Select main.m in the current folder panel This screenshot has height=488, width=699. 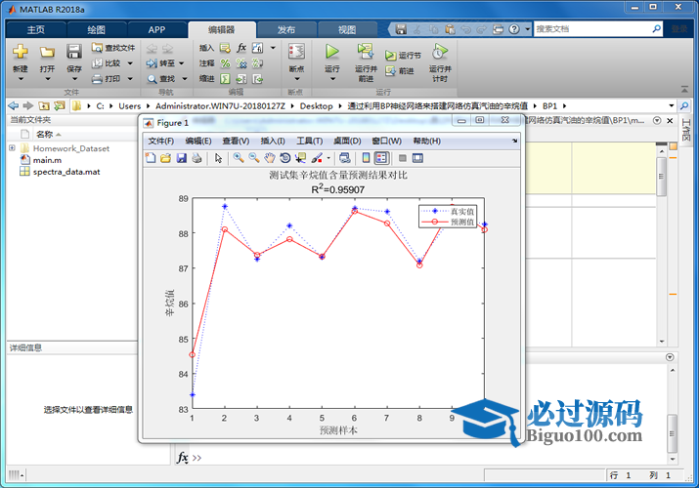tap(46, 160)
